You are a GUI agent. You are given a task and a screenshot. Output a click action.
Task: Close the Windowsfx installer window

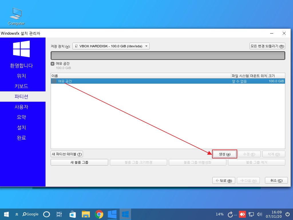pos(284,33)
